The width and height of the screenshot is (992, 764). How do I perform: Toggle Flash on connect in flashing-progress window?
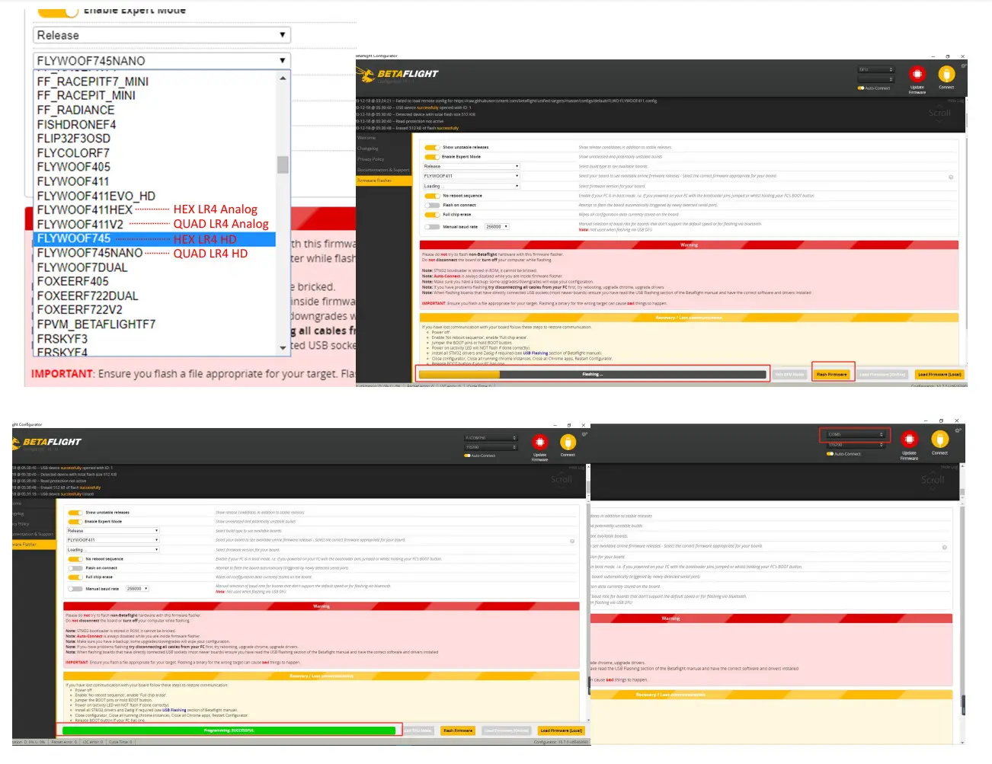tap(431, 205)
